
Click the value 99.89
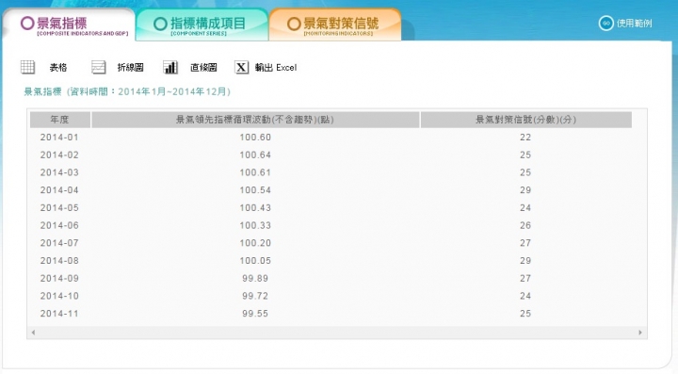[255, 279]
